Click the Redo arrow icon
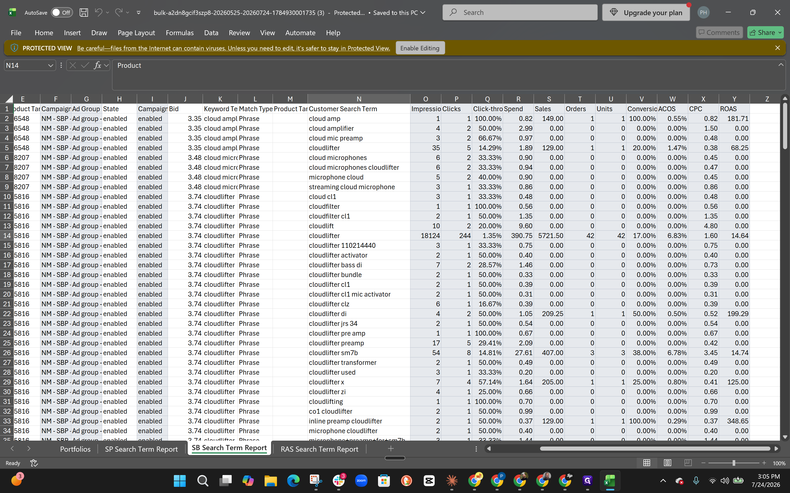This screenshot has width=790, height=493. point(119,12)
